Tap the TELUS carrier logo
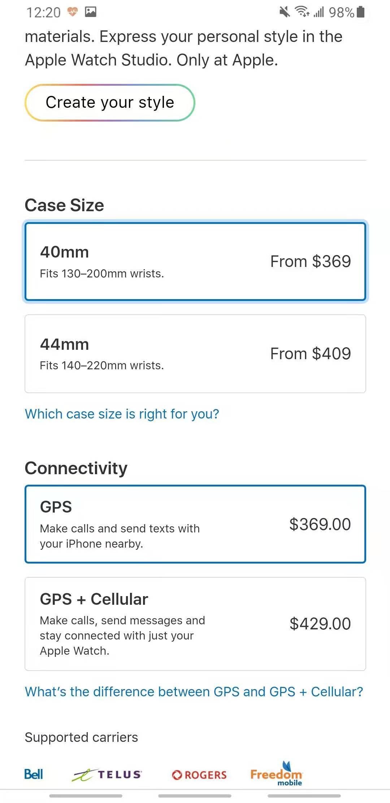 (107, 774)
